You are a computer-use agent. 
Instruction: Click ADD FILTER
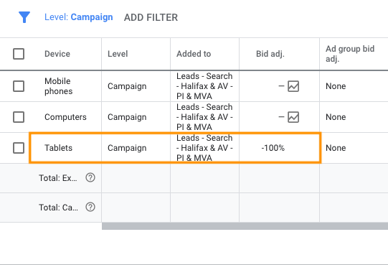pos(151,18)
